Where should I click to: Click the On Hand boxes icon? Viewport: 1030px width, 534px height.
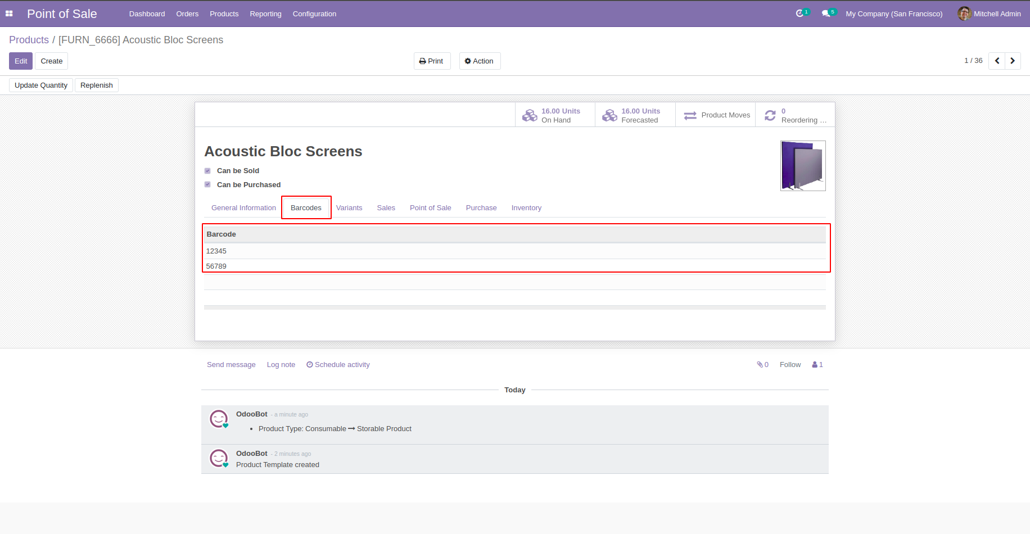(530, 115)
